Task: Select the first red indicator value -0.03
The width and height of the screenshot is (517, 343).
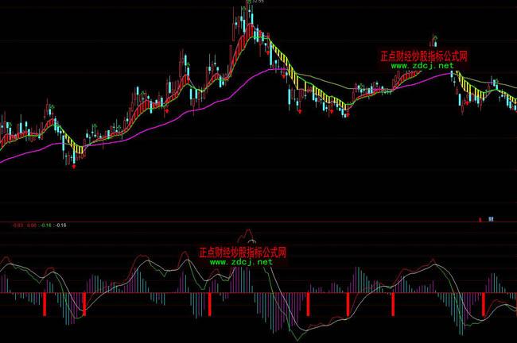Action: (x=18, y=225)
